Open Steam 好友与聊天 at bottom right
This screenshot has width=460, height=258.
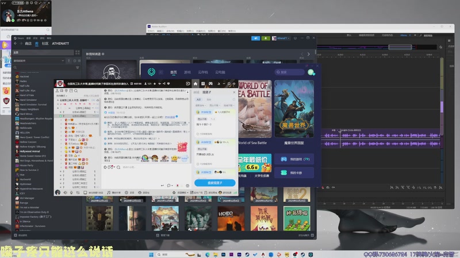pos(306,235)
